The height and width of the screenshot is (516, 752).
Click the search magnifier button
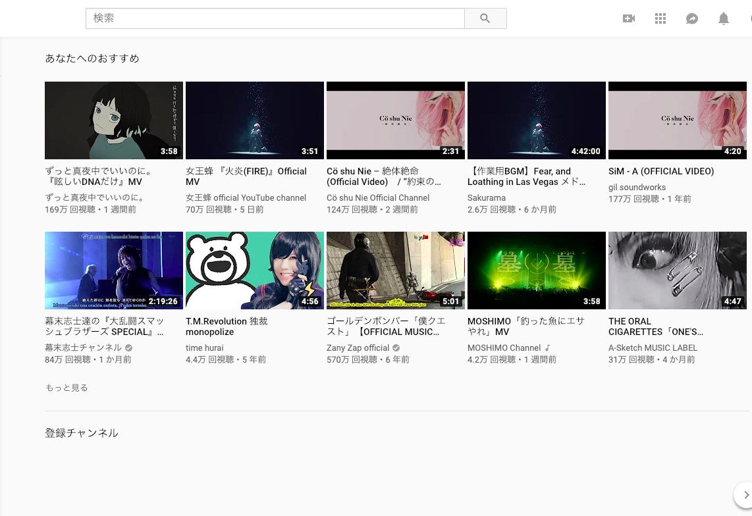pos(485,18)
